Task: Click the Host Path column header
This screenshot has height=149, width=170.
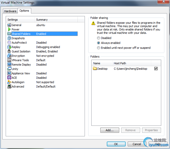Action: [132, 63]
